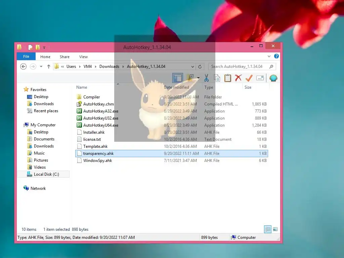Expand the folder options dropdown arrow
344x258 pixels.
coord(198,78)
